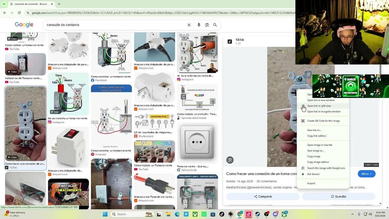Choose 'Open link in split view'
The height and width of the screenshot is (219, 389).
[319, 106]
